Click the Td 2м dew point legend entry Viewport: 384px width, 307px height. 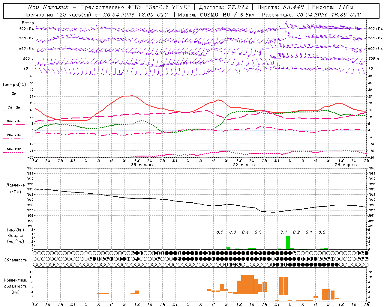coord(14,107)
